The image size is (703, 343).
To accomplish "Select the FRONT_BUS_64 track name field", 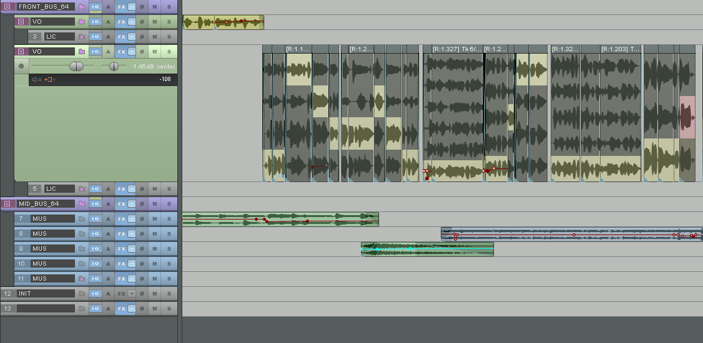I will [x=46, y=7].
